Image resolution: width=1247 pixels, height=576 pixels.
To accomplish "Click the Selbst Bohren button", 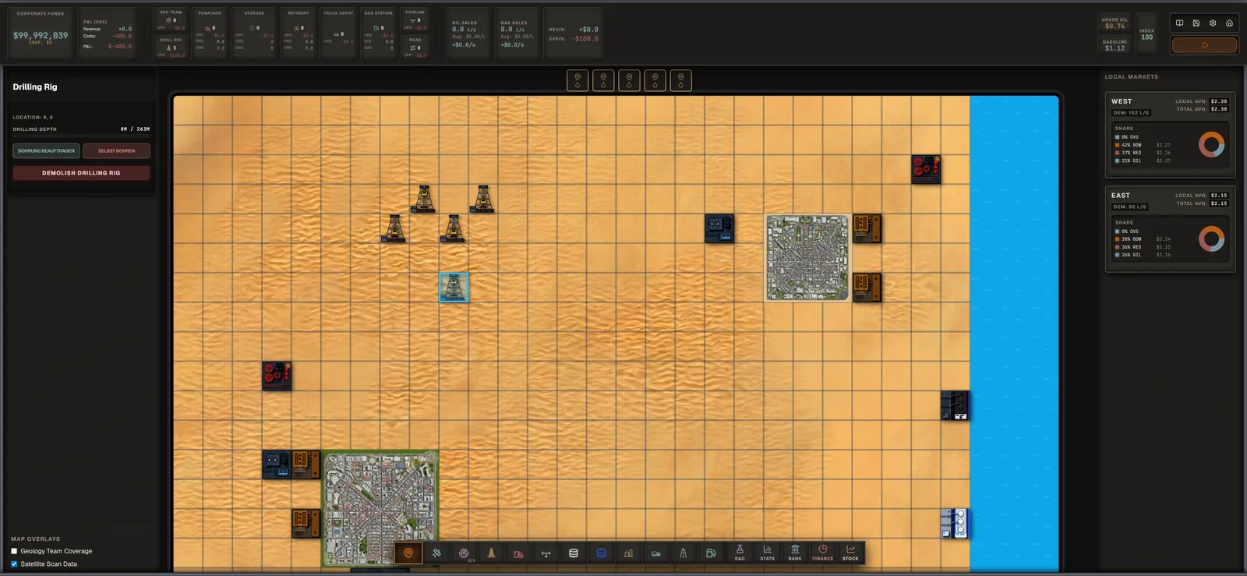I will (x=116, y=150).
